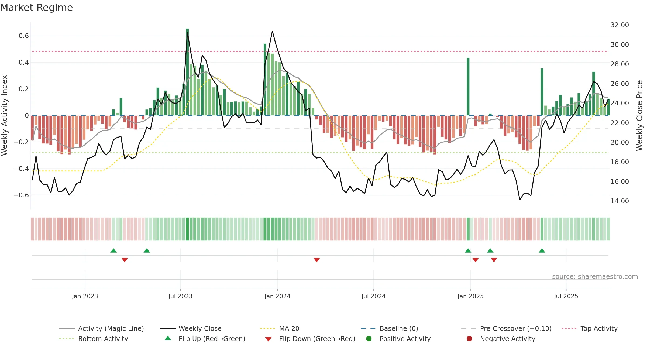Image resolution: width=647 pixels, height=364 pixels.
Task: Click the Baseline (0) legend entry
Action: (x=389, y=328)
